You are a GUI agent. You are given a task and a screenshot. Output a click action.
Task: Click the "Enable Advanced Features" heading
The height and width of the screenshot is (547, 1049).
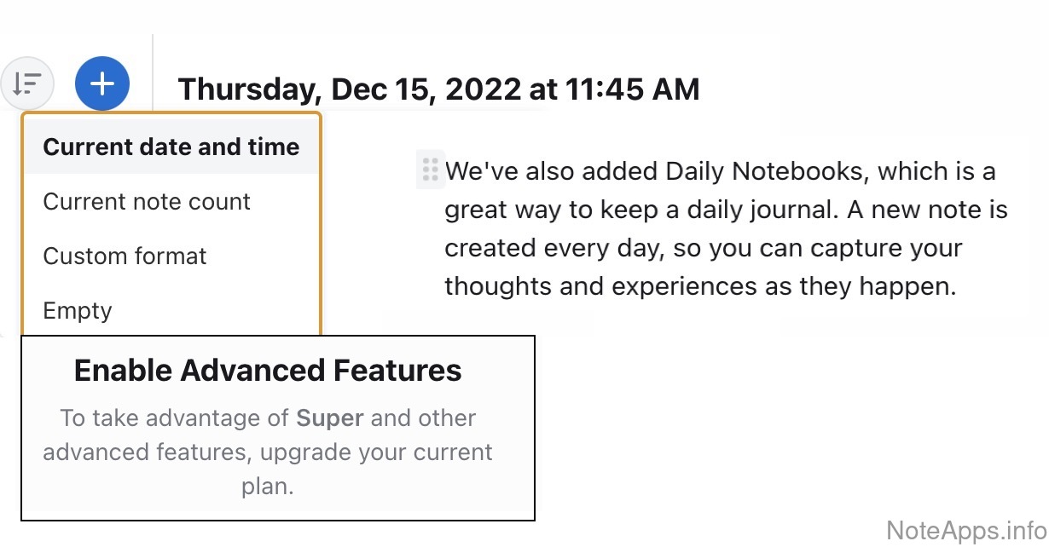pyautogui.click(x=268, y=371)
